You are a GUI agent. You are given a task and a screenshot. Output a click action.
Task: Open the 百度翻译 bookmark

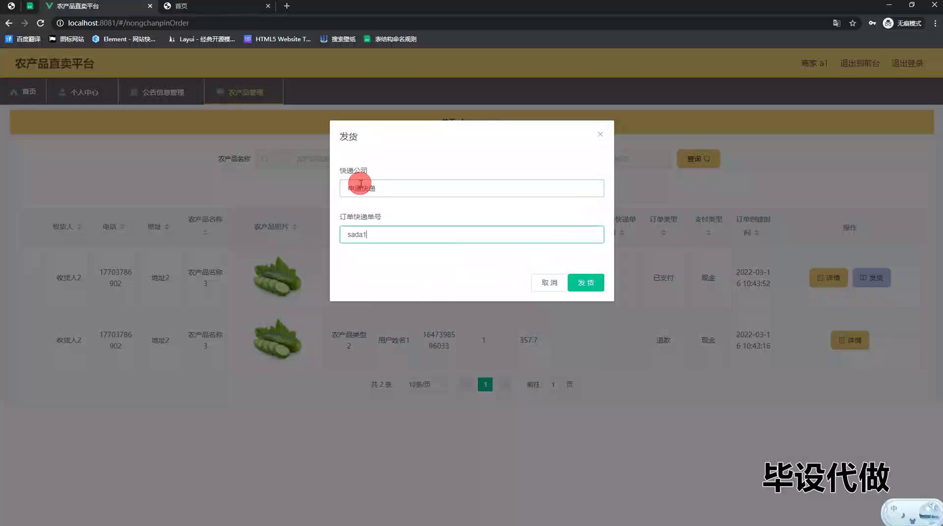point(23,39)
